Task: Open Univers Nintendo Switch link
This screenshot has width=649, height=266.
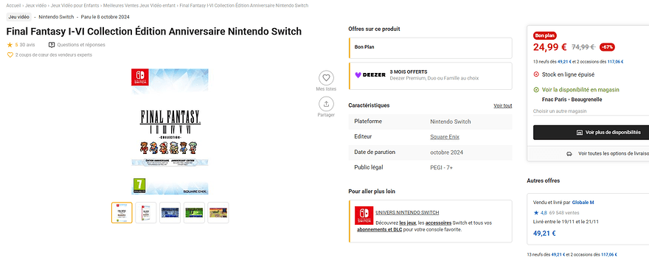Action: [407, 213]
